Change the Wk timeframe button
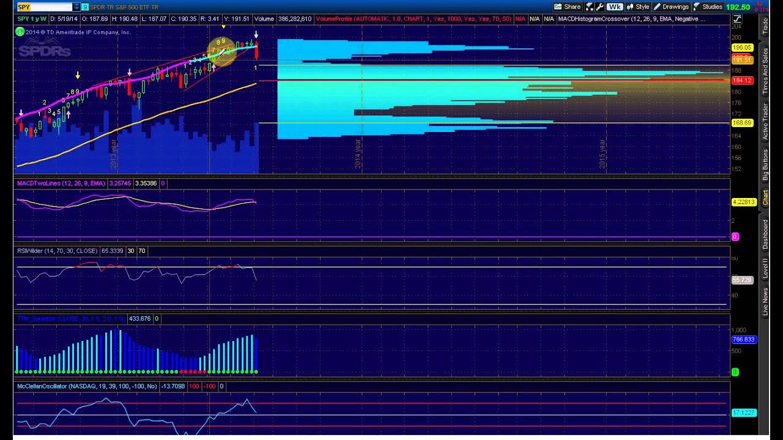 tap(614, 7)
